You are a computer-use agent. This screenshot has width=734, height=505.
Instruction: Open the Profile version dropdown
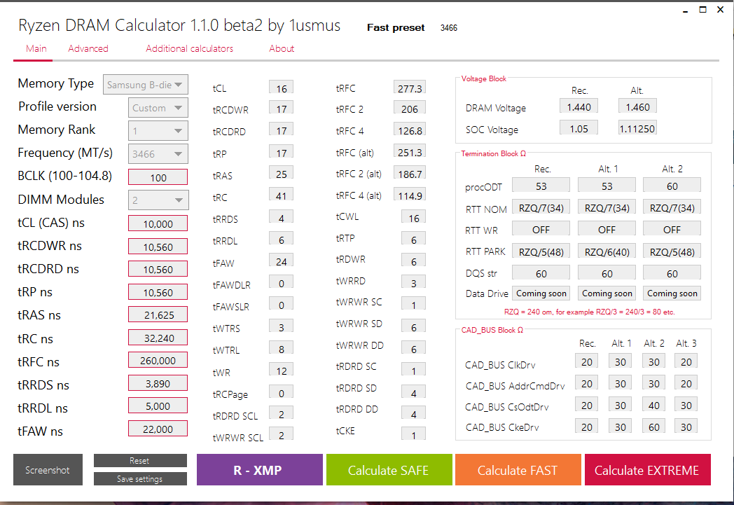158,108
